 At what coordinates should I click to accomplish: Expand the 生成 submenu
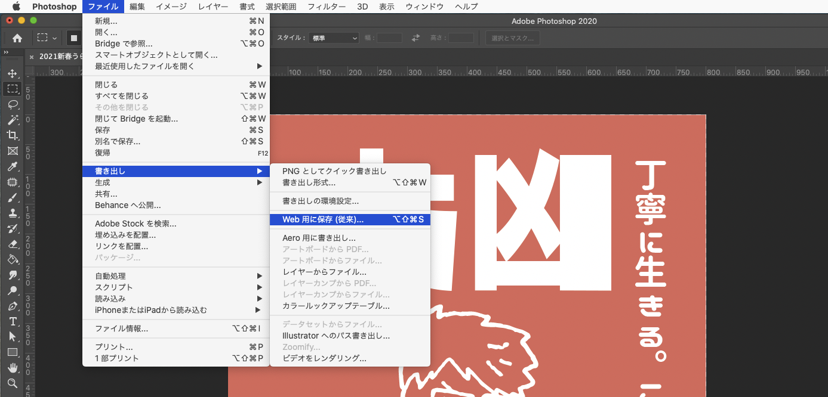click(176, 182)
